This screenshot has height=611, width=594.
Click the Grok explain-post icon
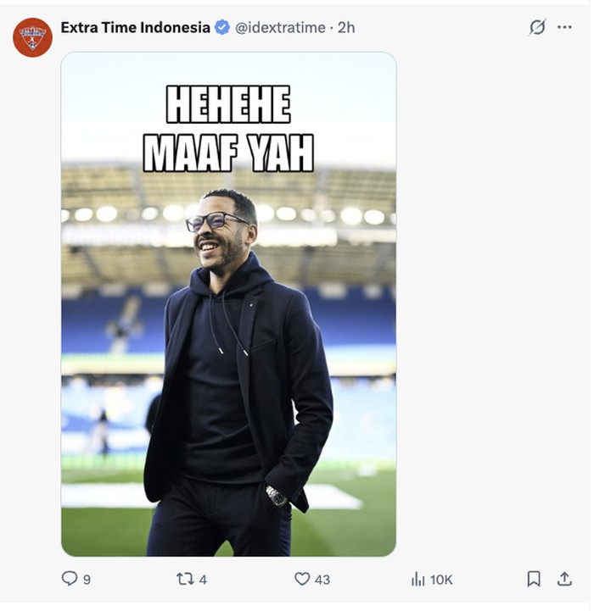(x=537, y=27)
